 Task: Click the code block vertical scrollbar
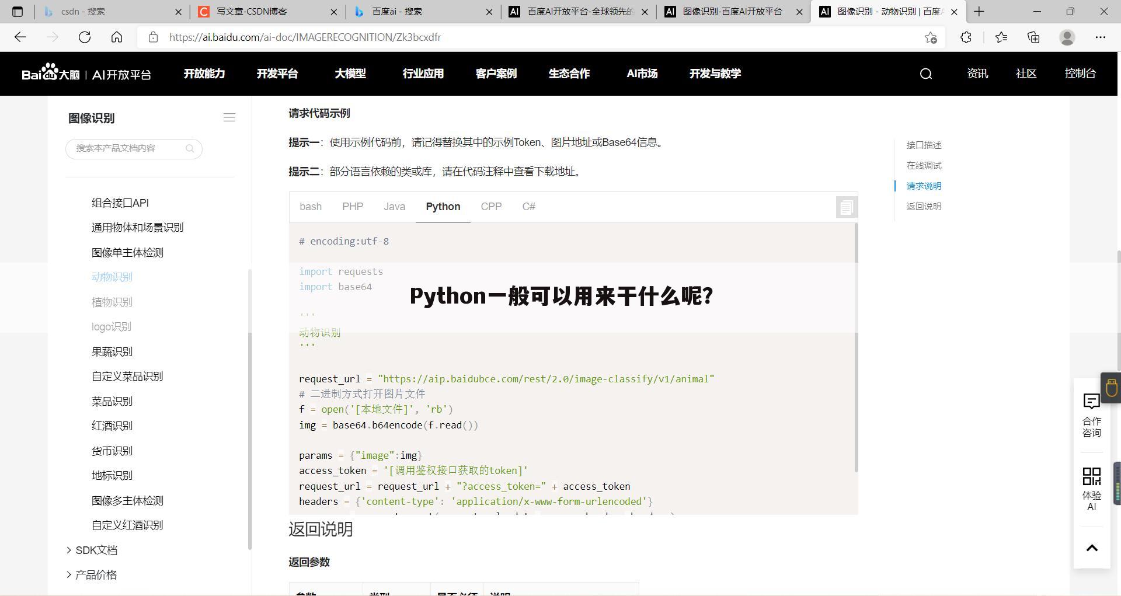856,347
